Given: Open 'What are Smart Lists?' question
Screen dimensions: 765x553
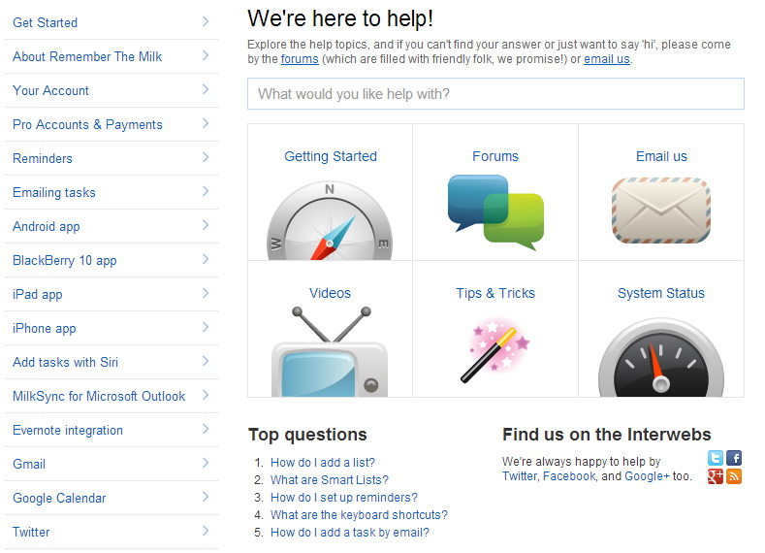Looking at the screenshot, I should tap(330, 480).
